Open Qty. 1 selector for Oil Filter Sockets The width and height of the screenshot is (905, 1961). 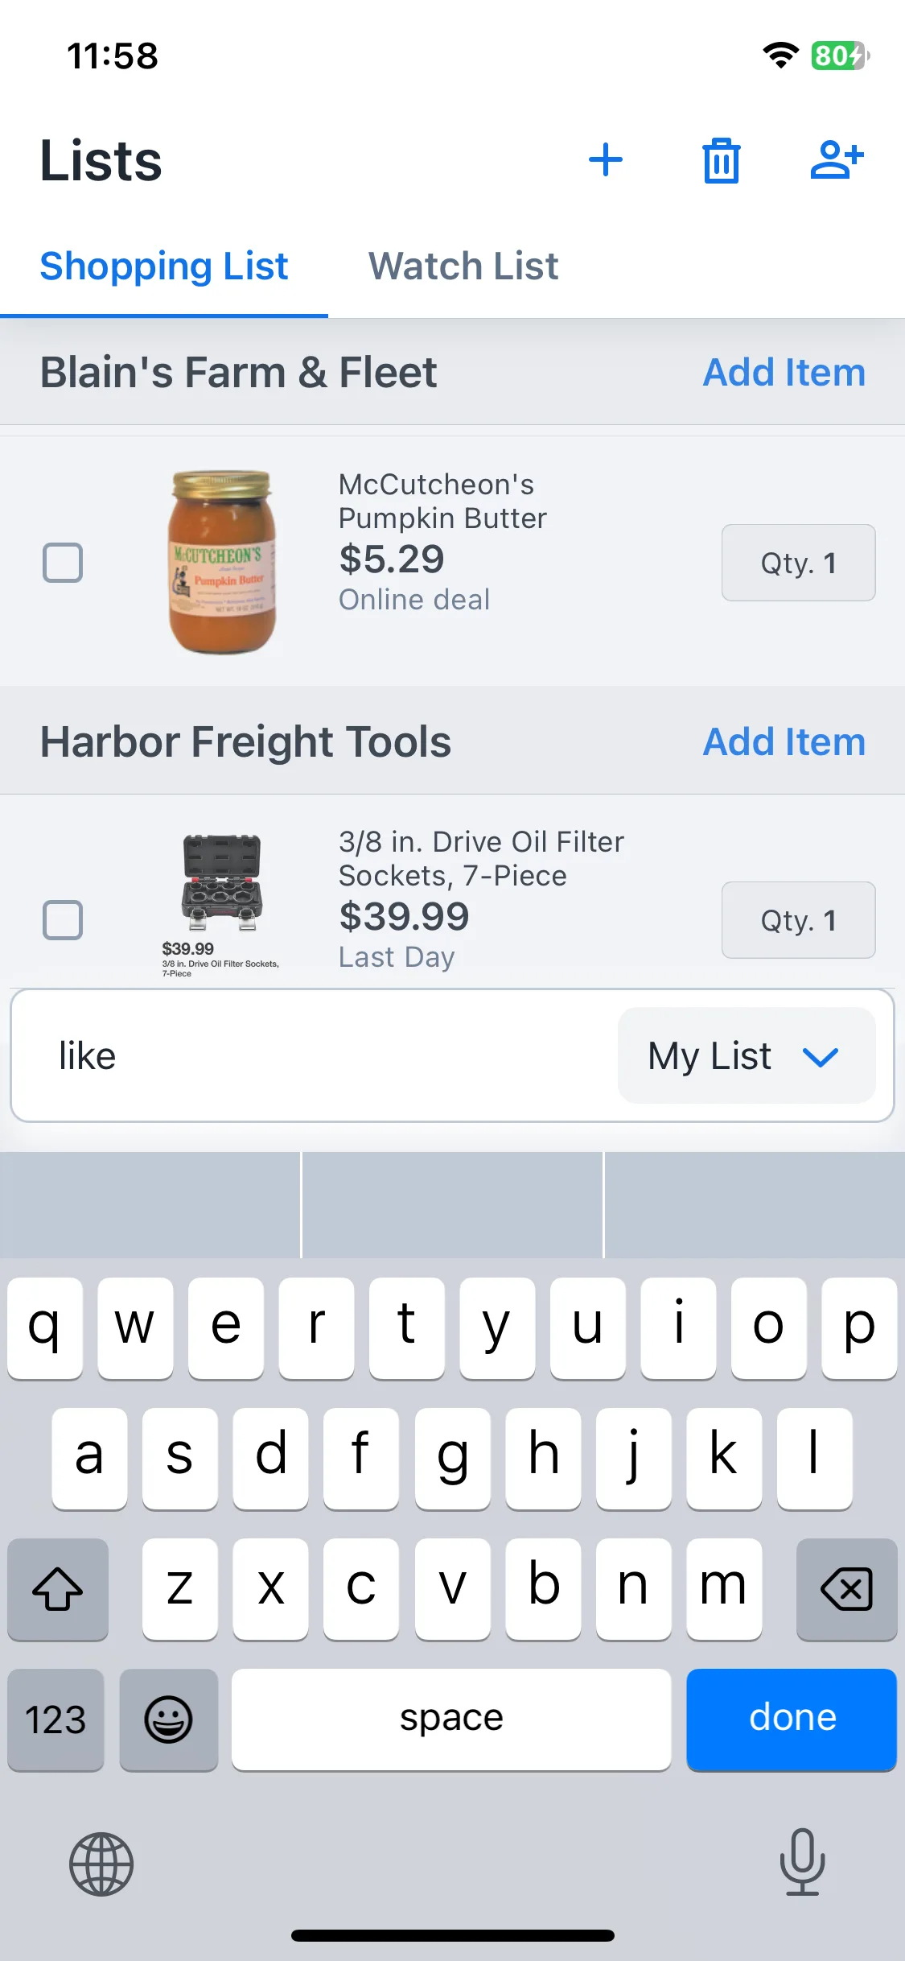(798, 920)
